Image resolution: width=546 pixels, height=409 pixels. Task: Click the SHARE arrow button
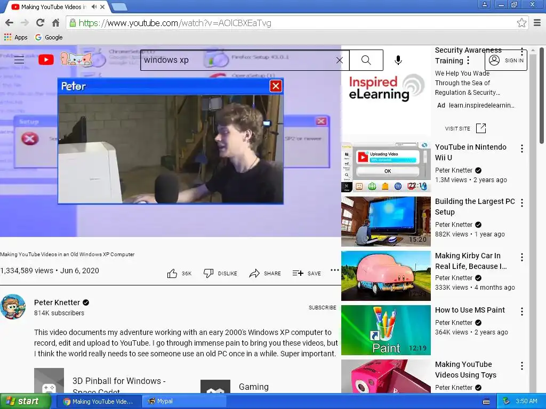265,273
